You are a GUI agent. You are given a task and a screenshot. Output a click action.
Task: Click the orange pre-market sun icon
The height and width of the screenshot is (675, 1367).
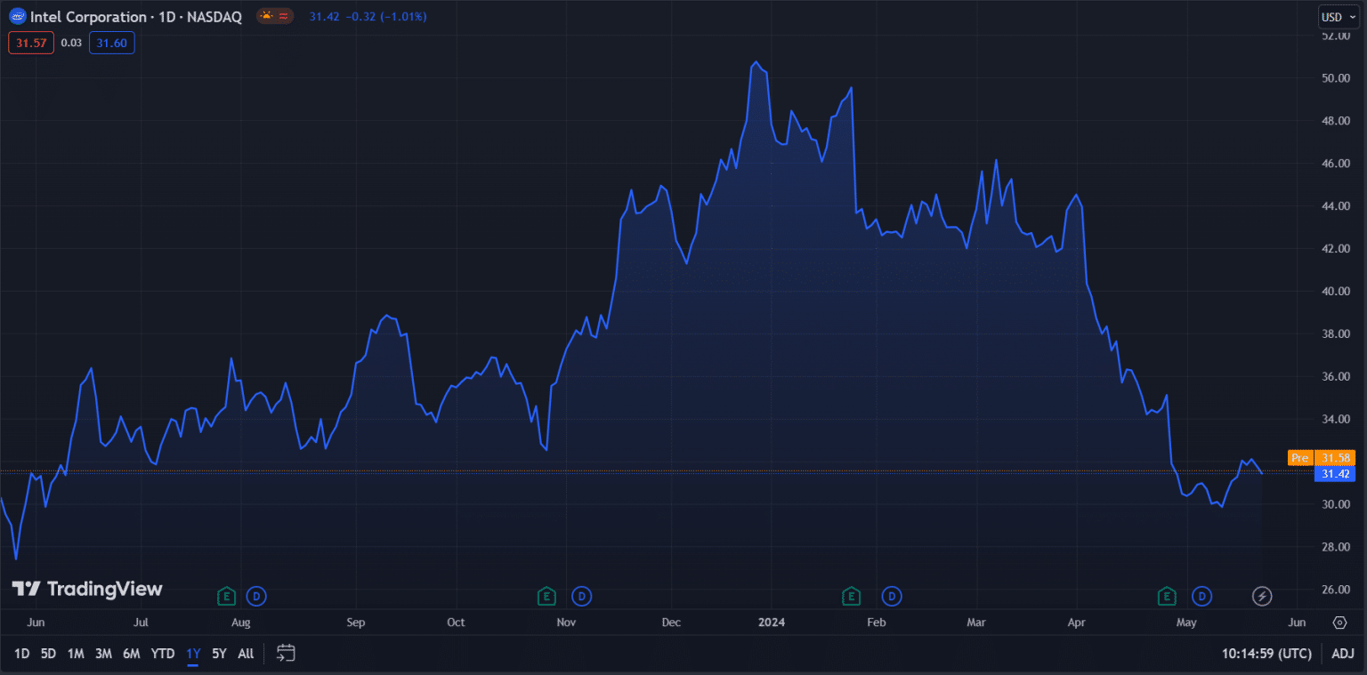click(266, 16)
